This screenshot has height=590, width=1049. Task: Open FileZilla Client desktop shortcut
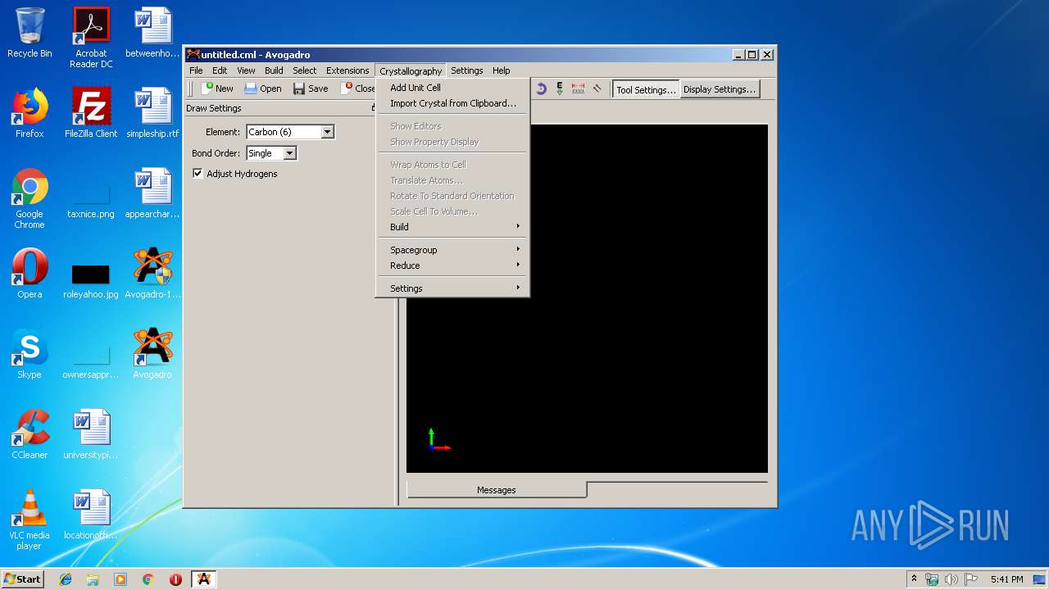point(91,112)
